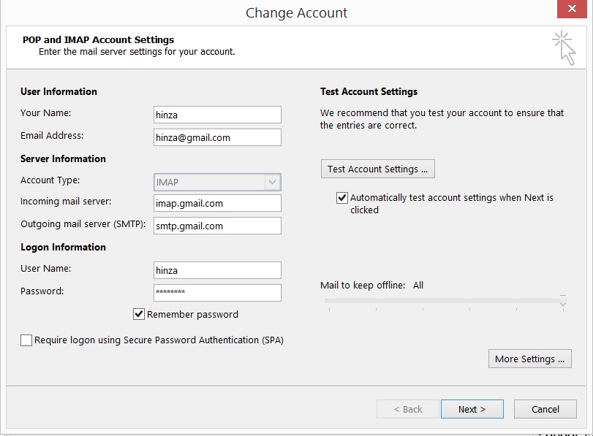Close the Change Account dialog
This screenshot has height=436, width=593.
click(573, 9)
